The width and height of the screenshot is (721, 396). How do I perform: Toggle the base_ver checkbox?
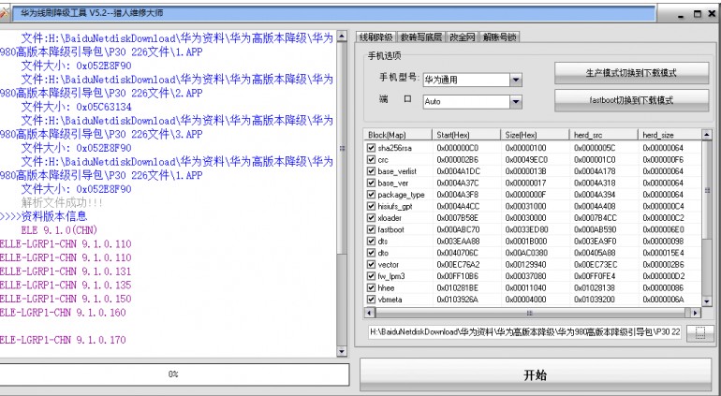[371, 183]
